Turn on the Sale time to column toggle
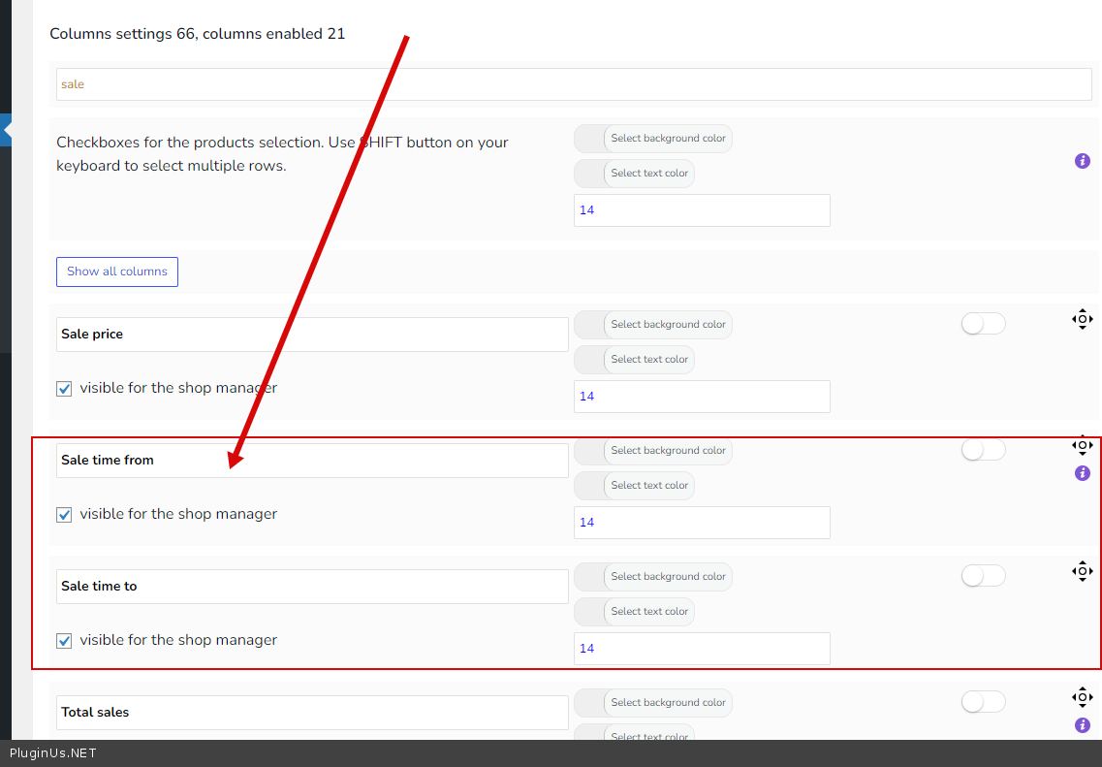This screenshot has height=767, width=1102. click(x=983, y=576)
